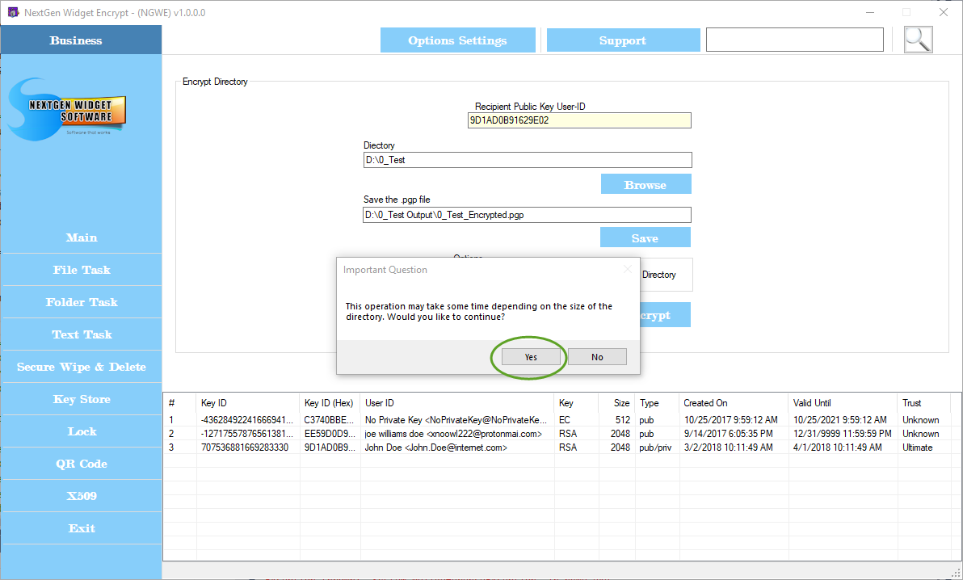Sort by the Key ID (Hex) column header
Image resolution: width=963 pixels, height=580 pixels.
click(330, 403)
